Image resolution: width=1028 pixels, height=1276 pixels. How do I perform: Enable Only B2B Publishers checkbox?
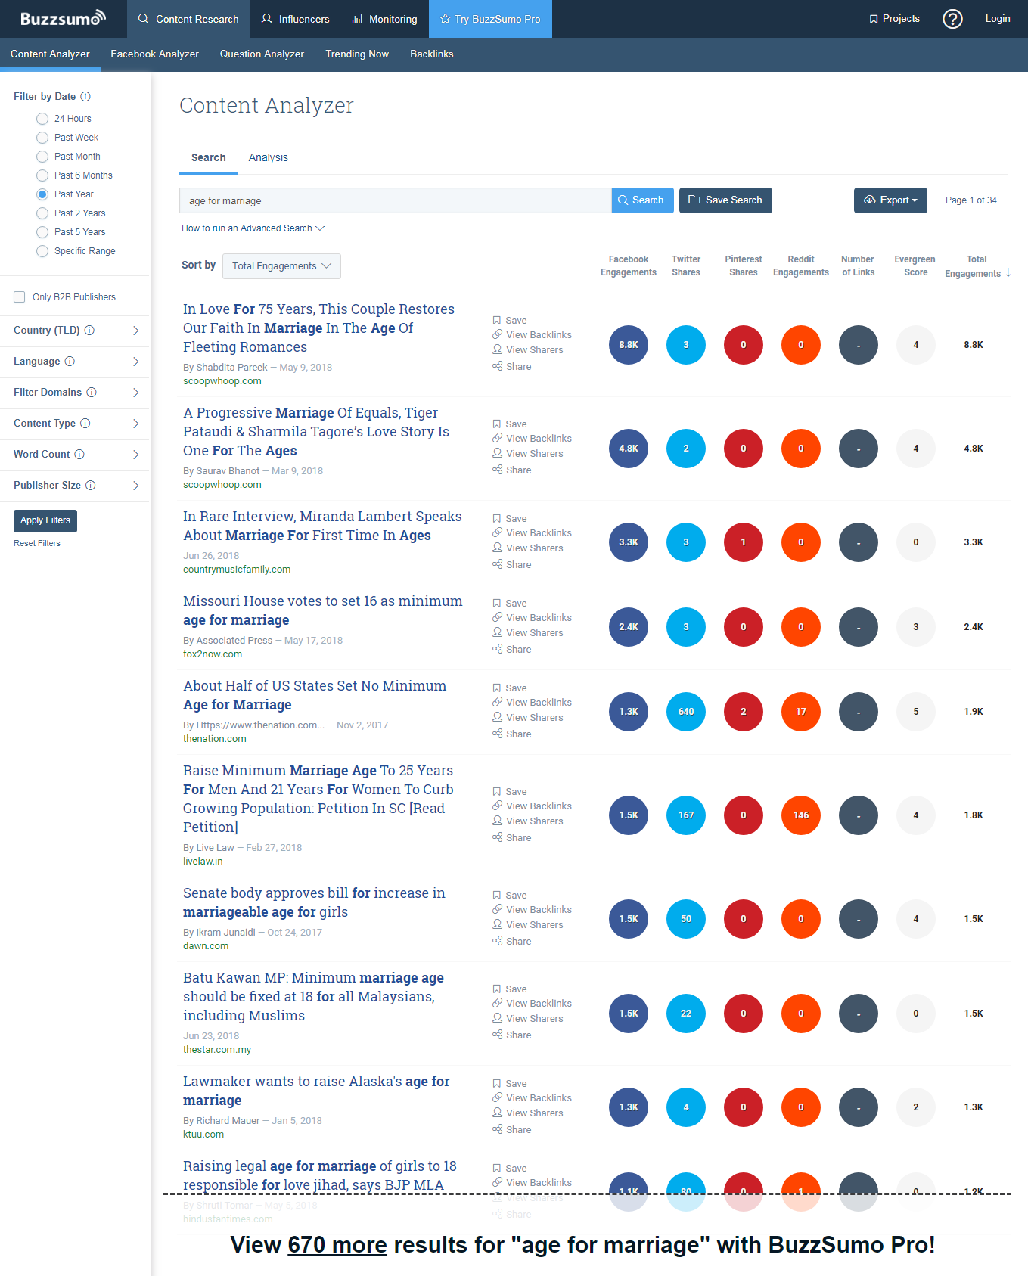coord(20,297)
